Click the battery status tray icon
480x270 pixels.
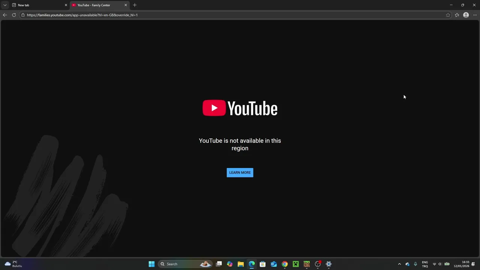447,264
